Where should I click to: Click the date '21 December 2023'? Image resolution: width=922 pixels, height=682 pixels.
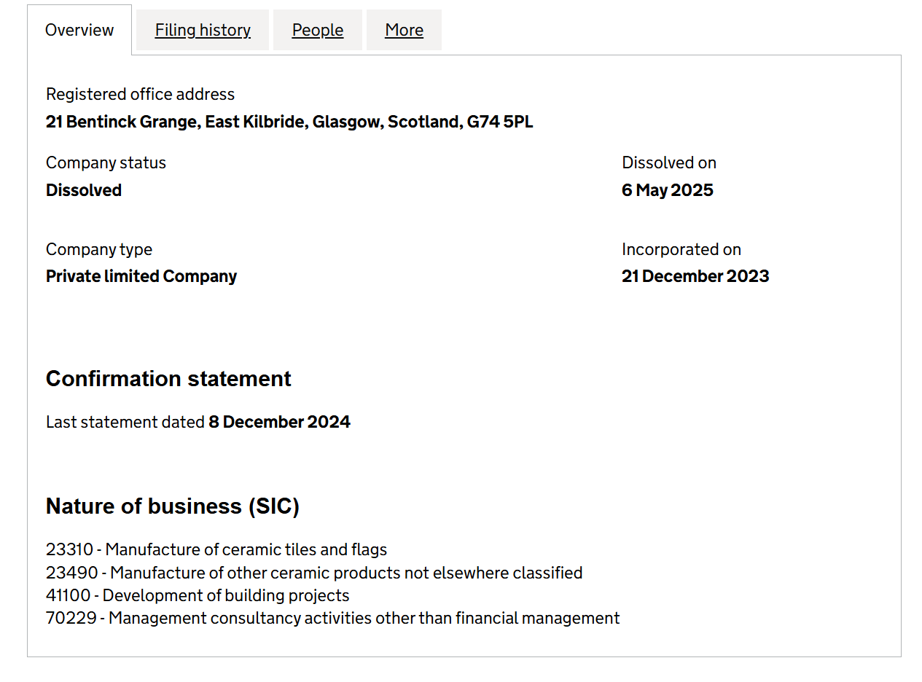695,276
